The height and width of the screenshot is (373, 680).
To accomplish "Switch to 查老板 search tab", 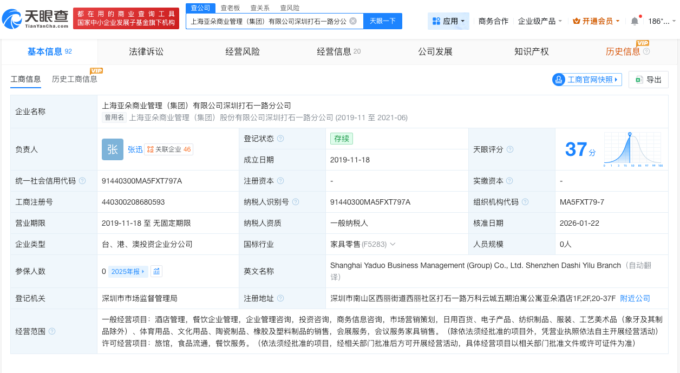I will pos(230,8).
